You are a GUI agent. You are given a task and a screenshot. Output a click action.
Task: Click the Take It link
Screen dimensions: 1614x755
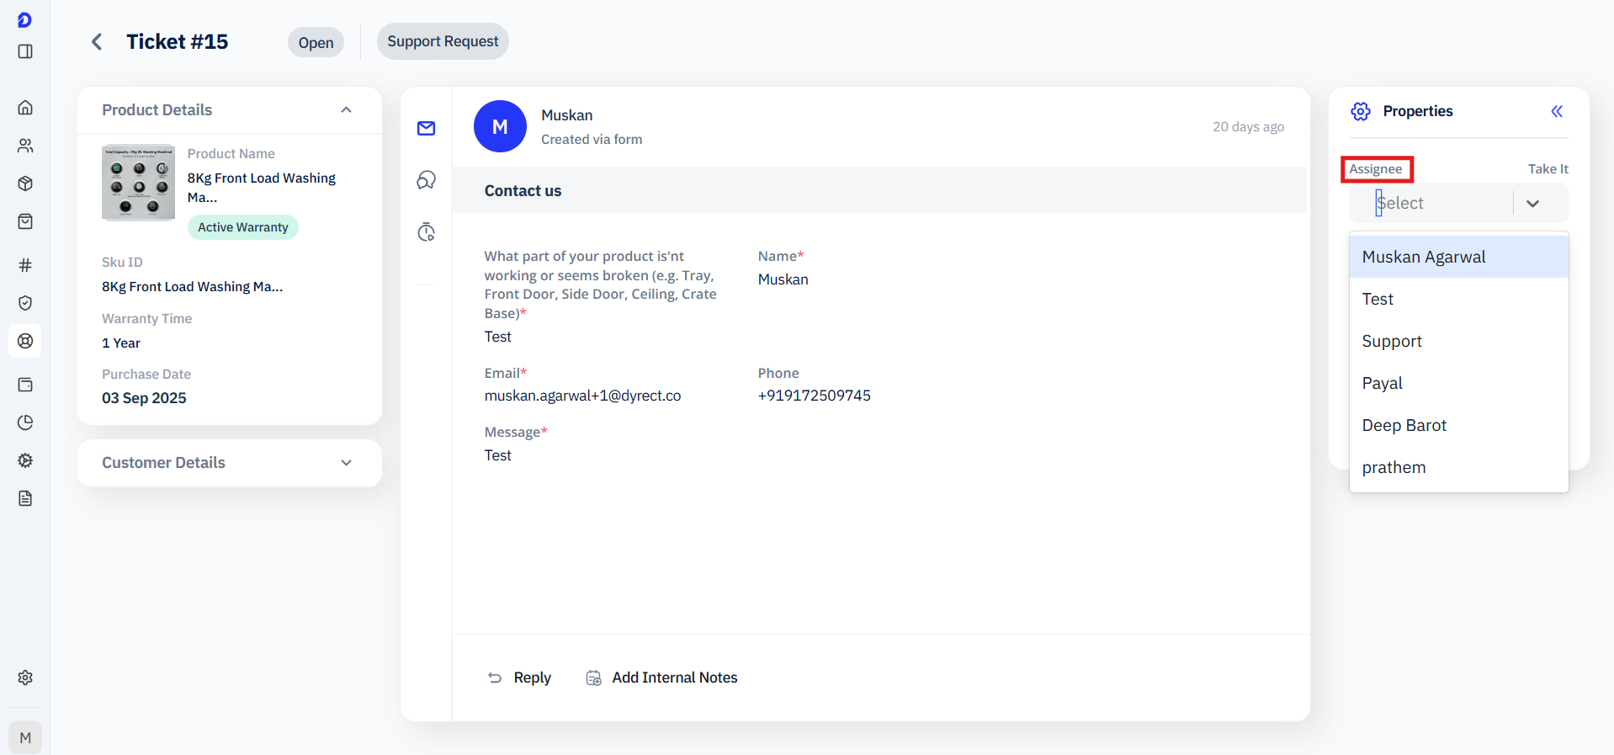tap(1548, 169)
